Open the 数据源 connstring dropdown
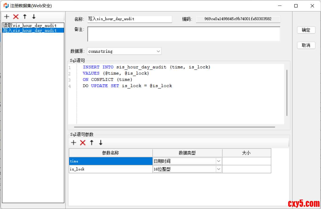 (x=124, y=51)
